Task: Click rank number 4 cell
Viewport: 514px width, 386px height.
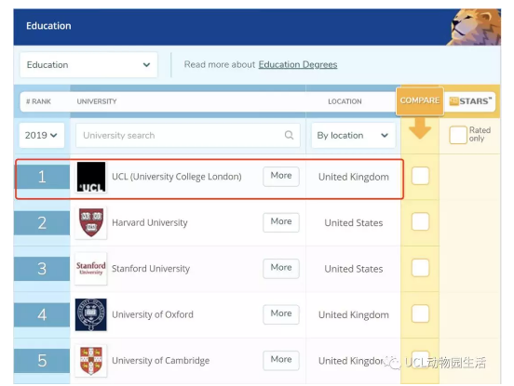Action: tap(42, 315)
